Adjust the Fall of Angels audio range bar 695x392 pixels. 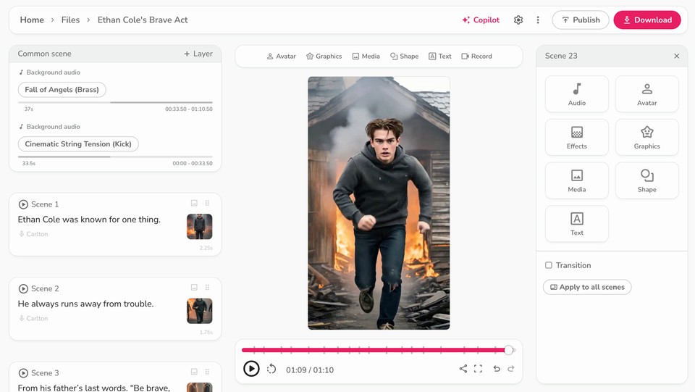tap(115, 102)
